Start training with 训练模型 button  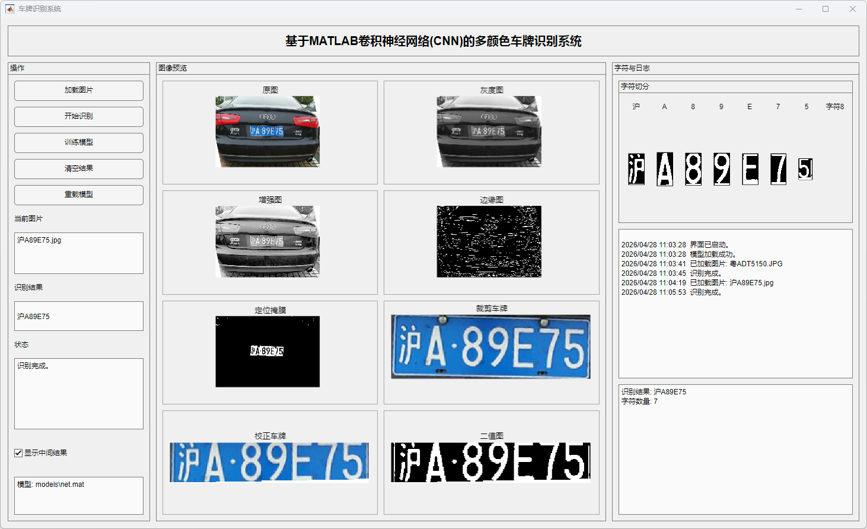point(79,143)
